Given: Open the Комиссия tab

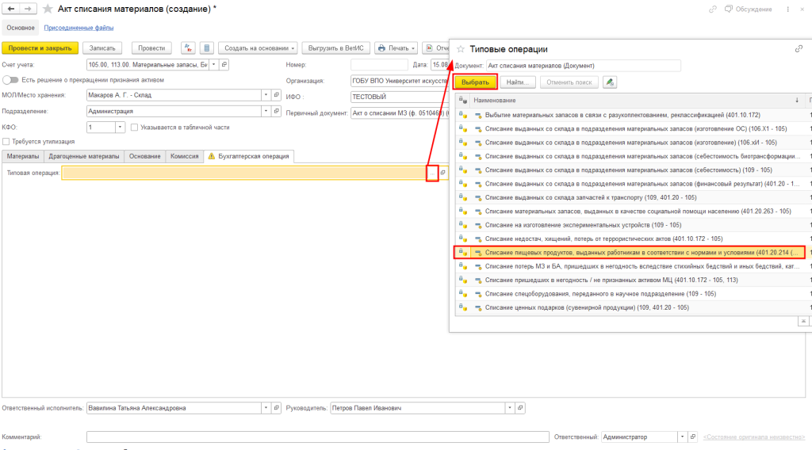Looking at the screenshot, I should pos(184,156).
